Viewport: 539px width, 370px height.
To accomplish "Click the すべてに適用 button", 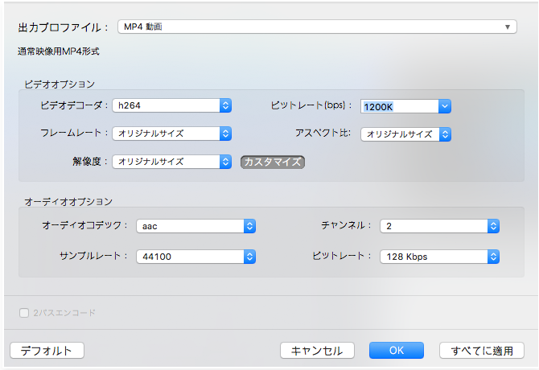I will (482, 351).
